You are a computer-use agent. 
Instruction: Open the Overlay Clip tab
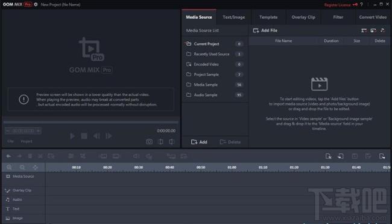[x=303, y=17]
